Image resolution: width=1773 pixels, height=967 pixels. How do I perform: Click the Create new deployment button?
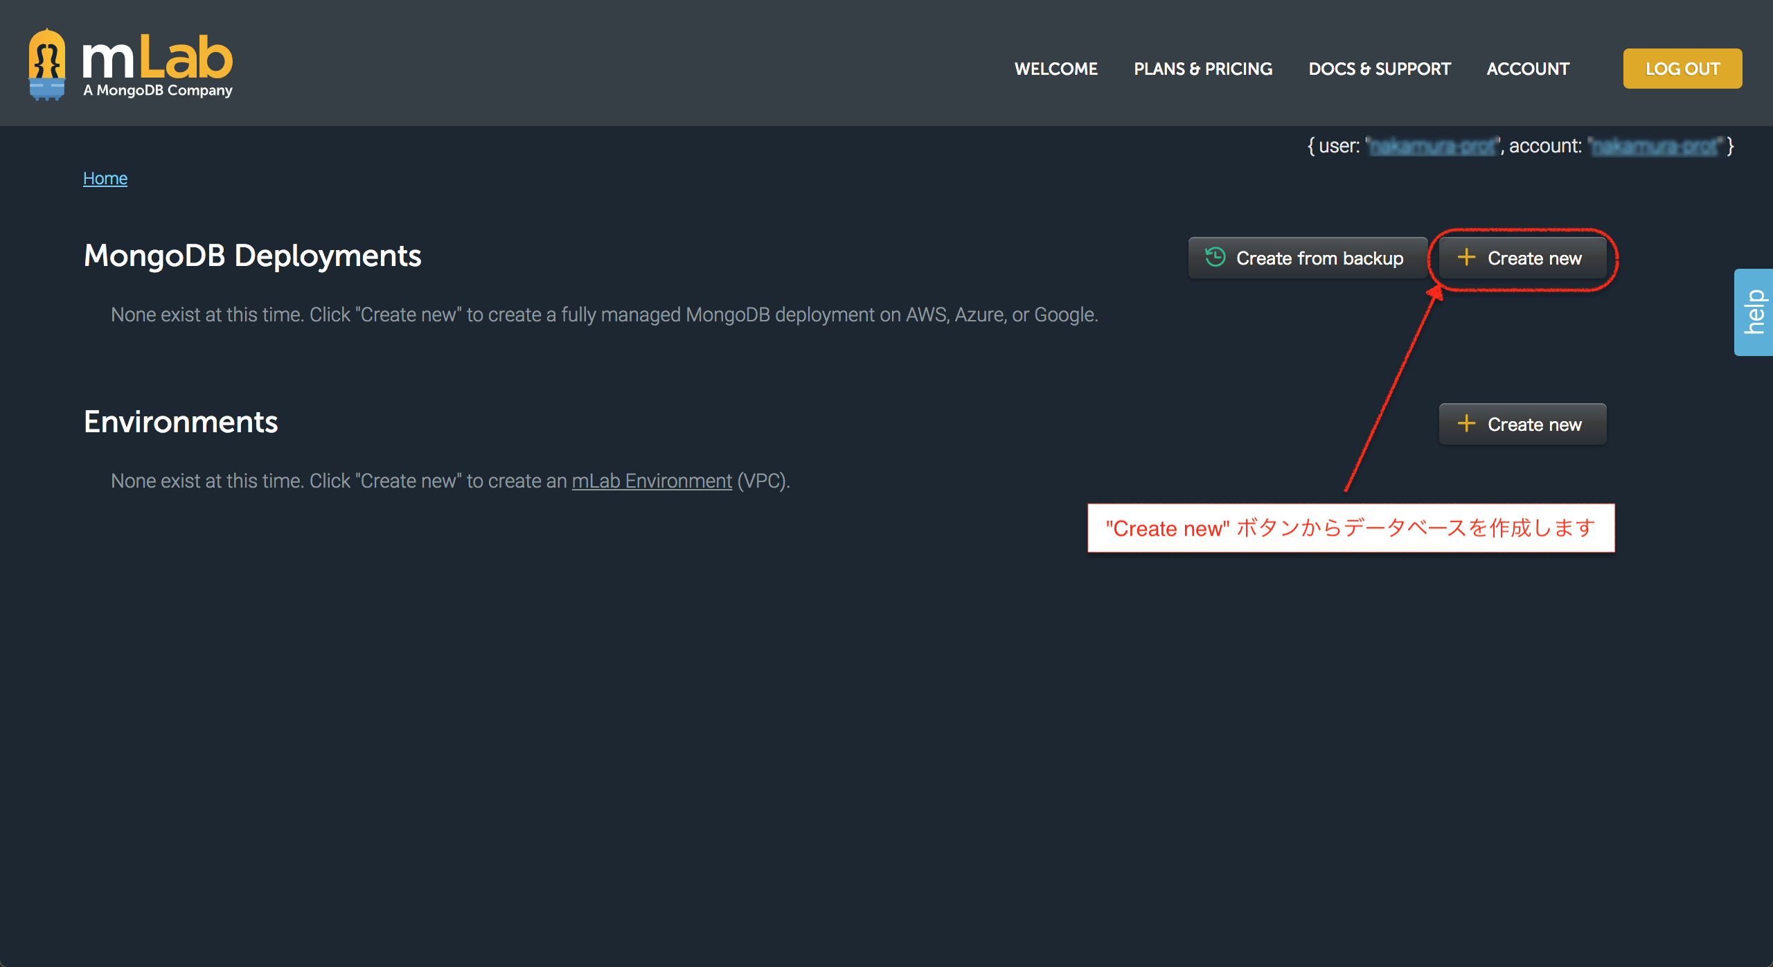click(1522, 257)
